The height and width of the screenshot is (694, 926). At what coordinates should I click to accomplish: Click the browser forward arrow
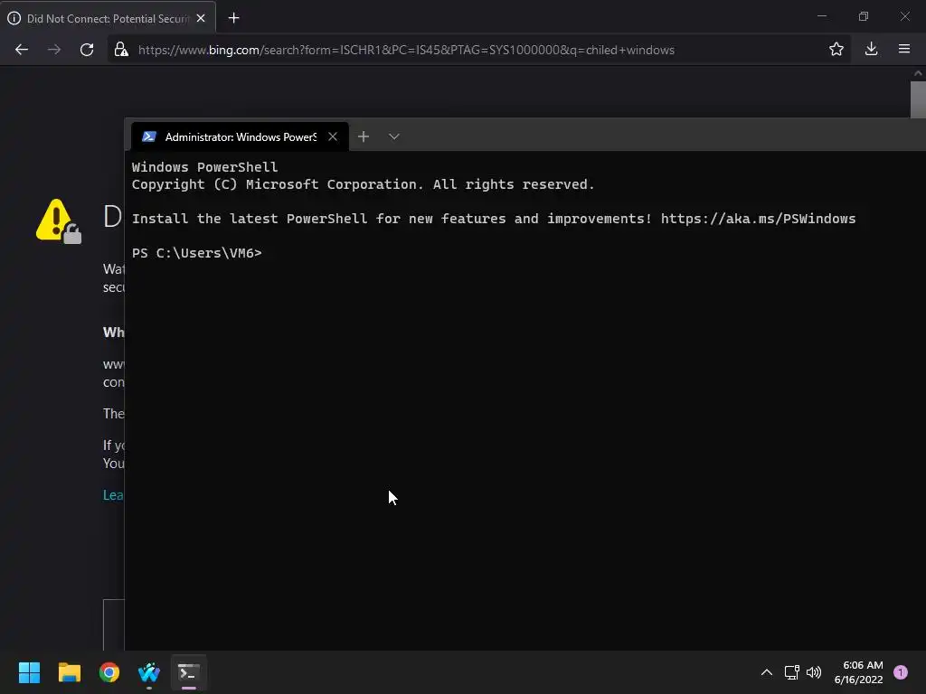54,50
